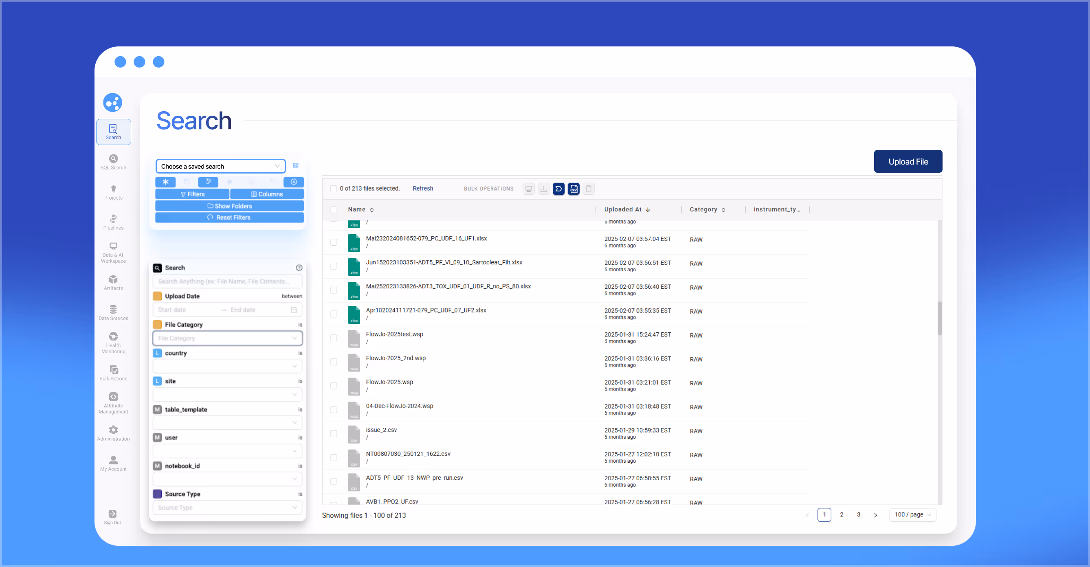Go to page 2 of results
Image resolution: width=1090 pixels, height=567 pixels.
[841, 514]
